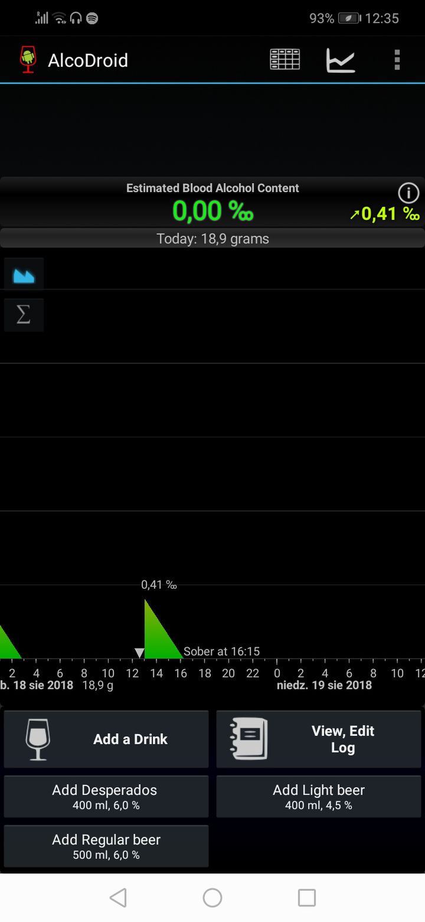Tap the headphones status icon
The height and width of the screenshot is (922, 425).
pyautogui.click(x=76, y=18)
